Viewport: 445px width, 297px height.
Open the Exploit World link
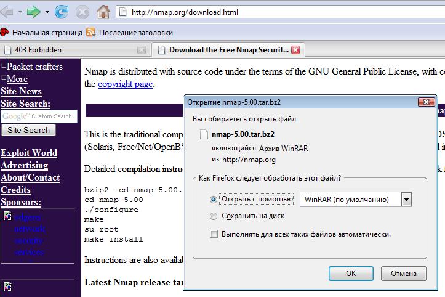[x=29, y=153]
